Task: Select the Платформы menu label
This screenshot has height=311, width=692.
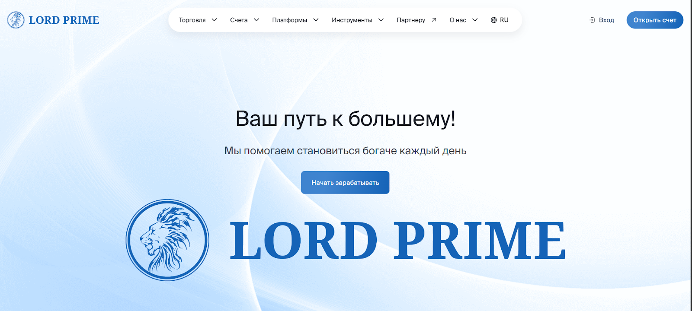Action: coord(289,20)
